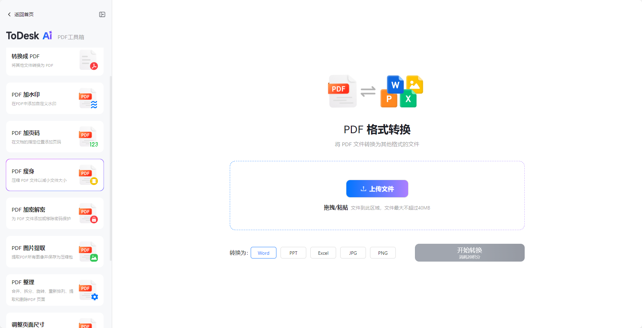This screenshot has height=328, width=642.
Task: Select Word as output format
Action: click(x=263, y=253)
